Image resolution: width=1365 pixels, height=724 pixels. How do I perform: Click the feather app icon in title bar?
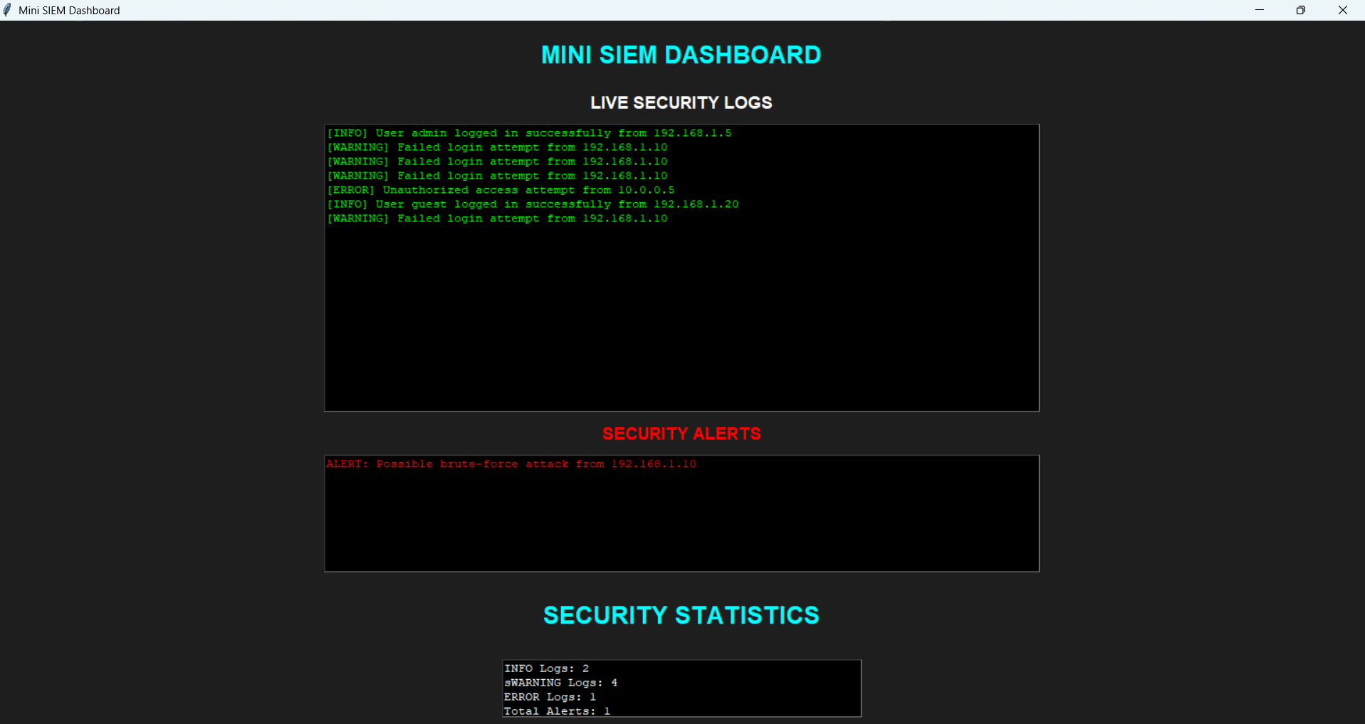coord(8,10)
